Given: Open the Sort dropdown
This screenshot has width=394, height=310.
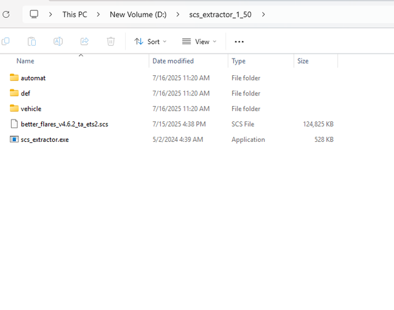Looking at the screenshot, I should pyautogui.click(x=150, y=41).
